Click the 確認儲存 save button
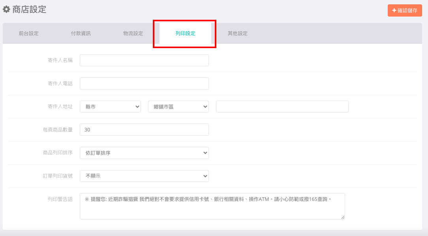The width and height of the screenshot is (428, 236). pos(405,10)
